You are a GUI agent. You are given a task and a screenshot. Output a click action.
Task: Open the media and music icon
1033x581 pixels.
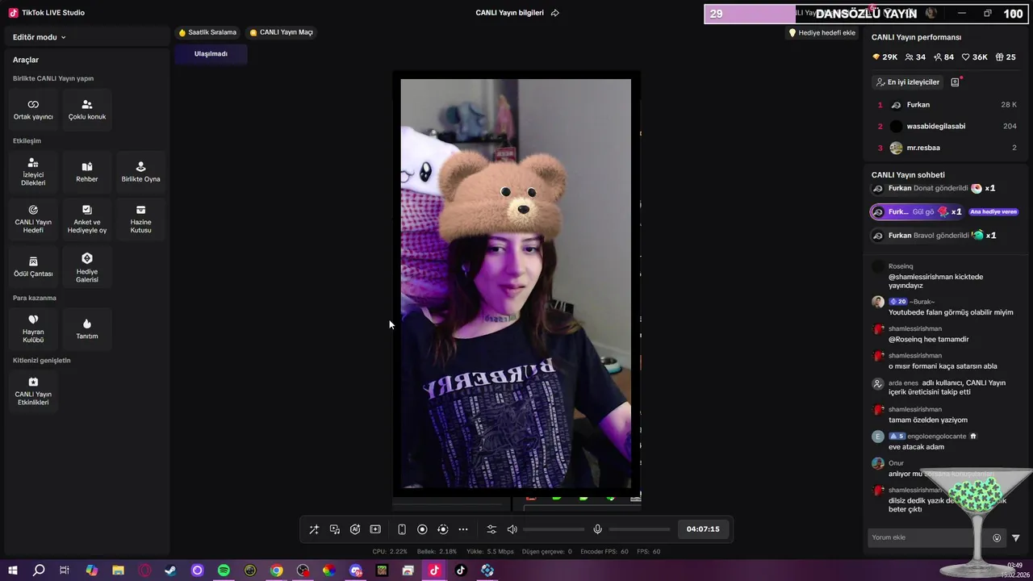[x=335, y=529]
